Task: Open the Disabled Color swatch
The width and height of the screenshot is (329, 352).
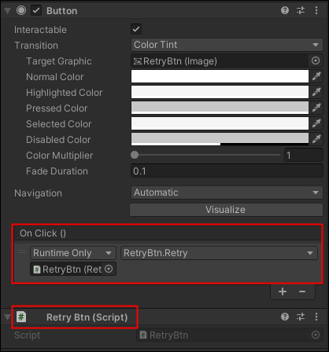Action: click(220, 139)
